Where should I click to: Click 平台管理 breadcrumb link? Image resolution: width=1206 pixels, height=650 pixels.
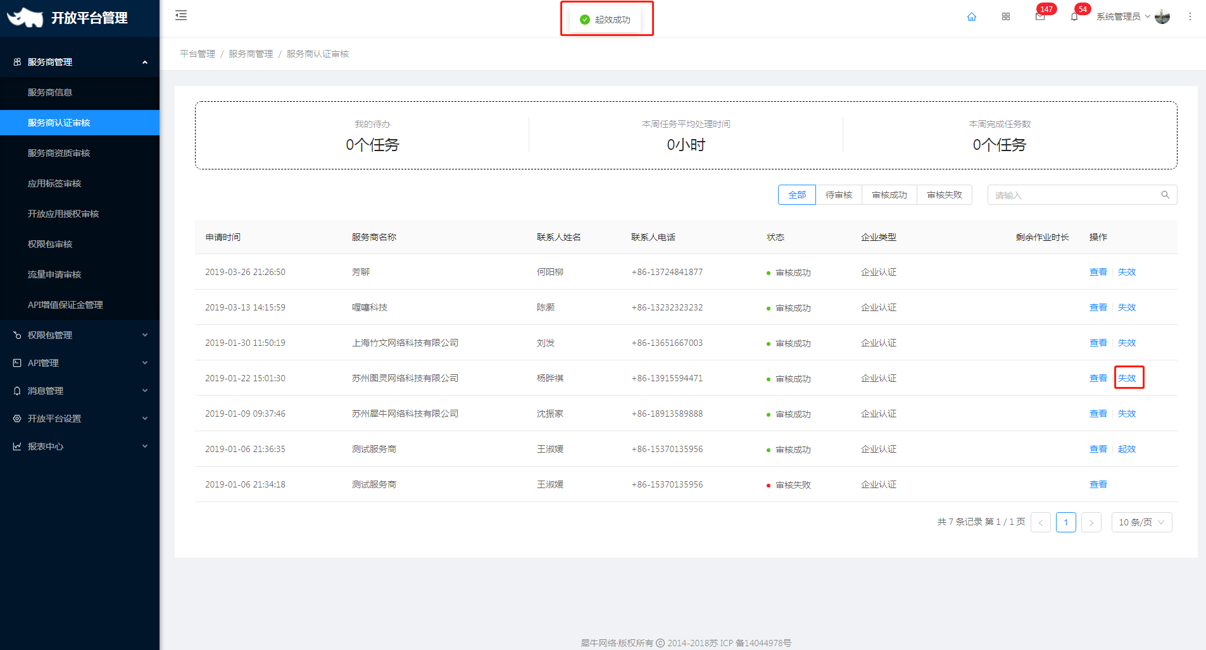click(198, 54)
